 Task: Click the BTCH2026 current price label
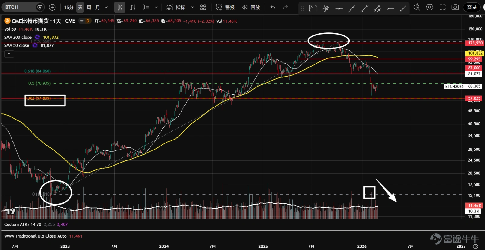pyautogui.click(x=463, y=86)
